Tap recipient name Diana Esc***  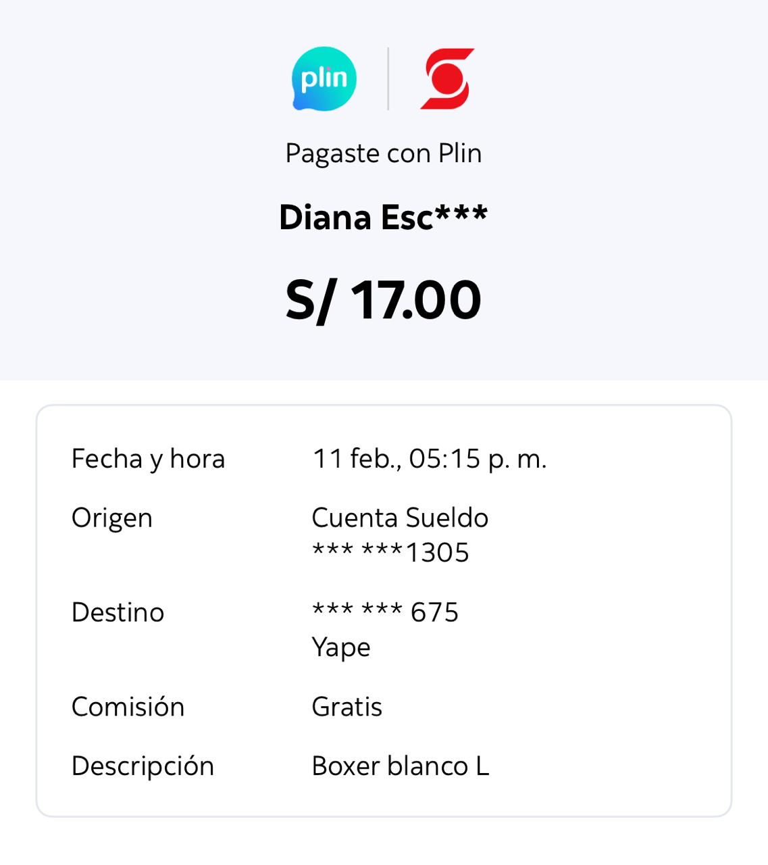[383, 218]
